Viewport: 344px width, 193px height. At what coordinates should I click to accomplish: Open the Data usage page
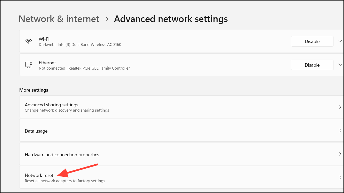181,131
